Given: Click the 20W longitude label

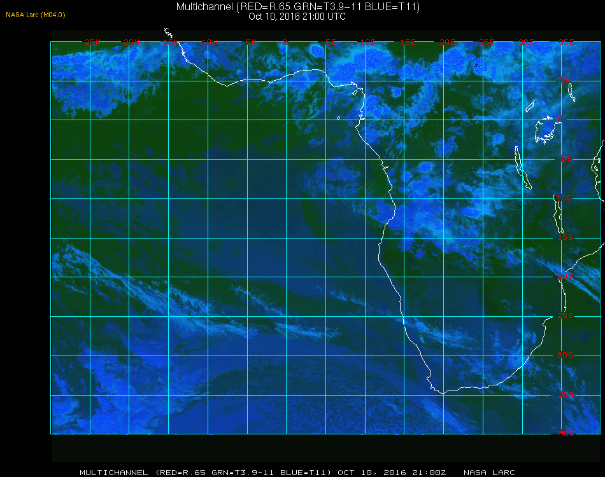Looking at the screenshot, I should click(x=132, y=42).
